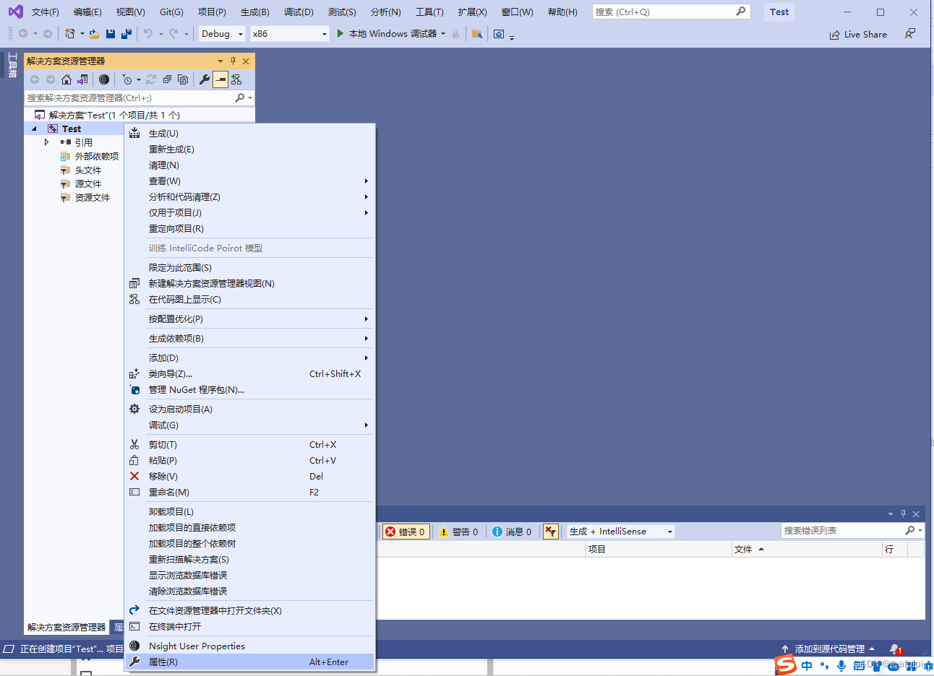The width and height of the screenshot is (934, 676).
Task: Click the Save All icon on the toolbar
Action: 126,34
